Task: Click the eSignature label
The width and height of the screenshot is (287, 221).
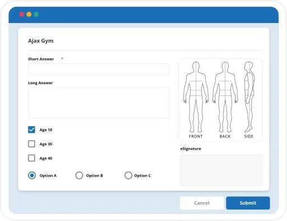Action: (x=191, y=149)
